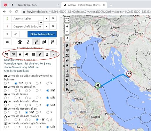Click the museum building icon in the map toolbar

(67, 75)
